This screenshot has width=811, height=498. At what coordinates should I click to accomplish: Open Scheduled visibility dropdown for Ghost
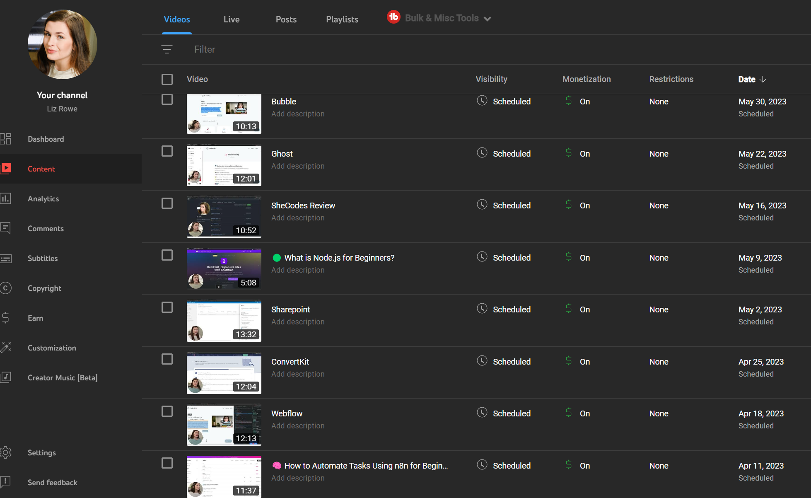coord(512,154)
